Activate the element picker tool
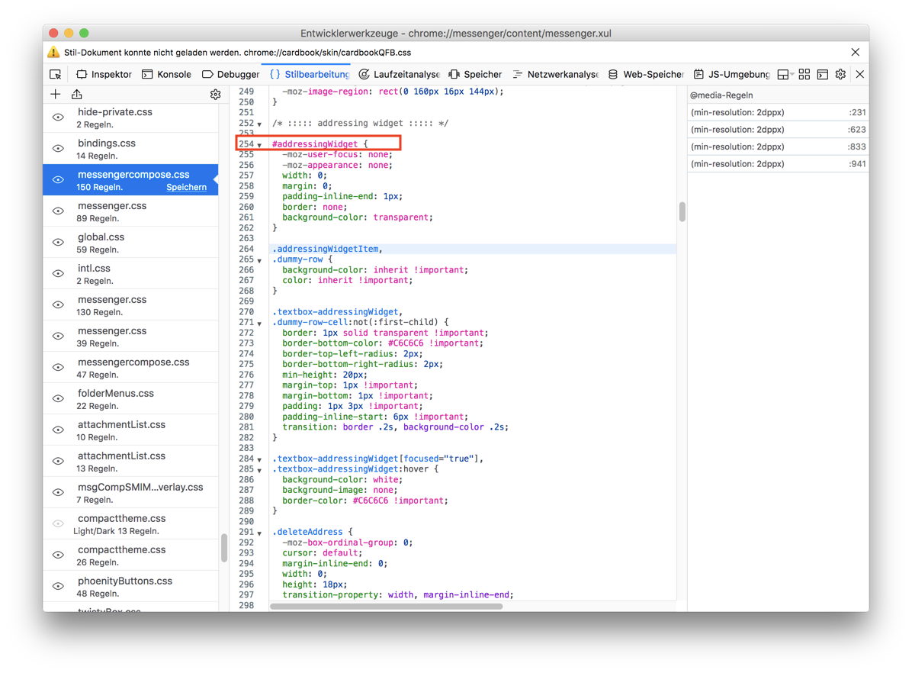912x673 pixels. 56,74
